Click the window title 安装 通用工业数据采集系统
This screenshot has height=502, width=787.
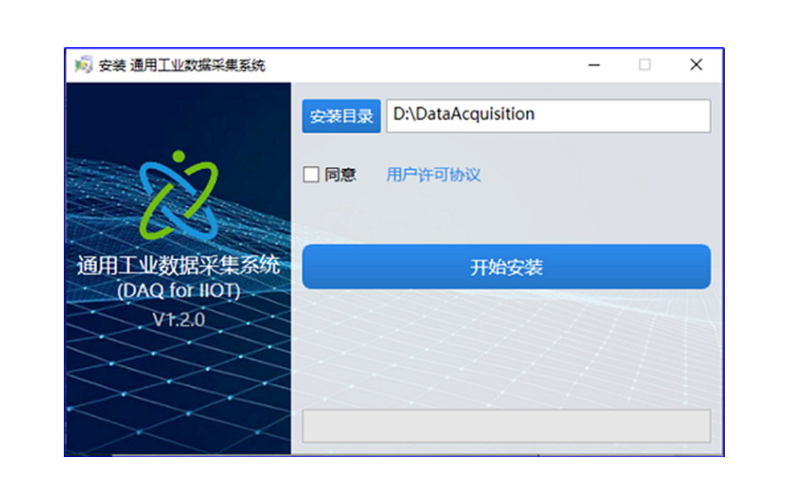pyautogui.click(x=179, y=66)
